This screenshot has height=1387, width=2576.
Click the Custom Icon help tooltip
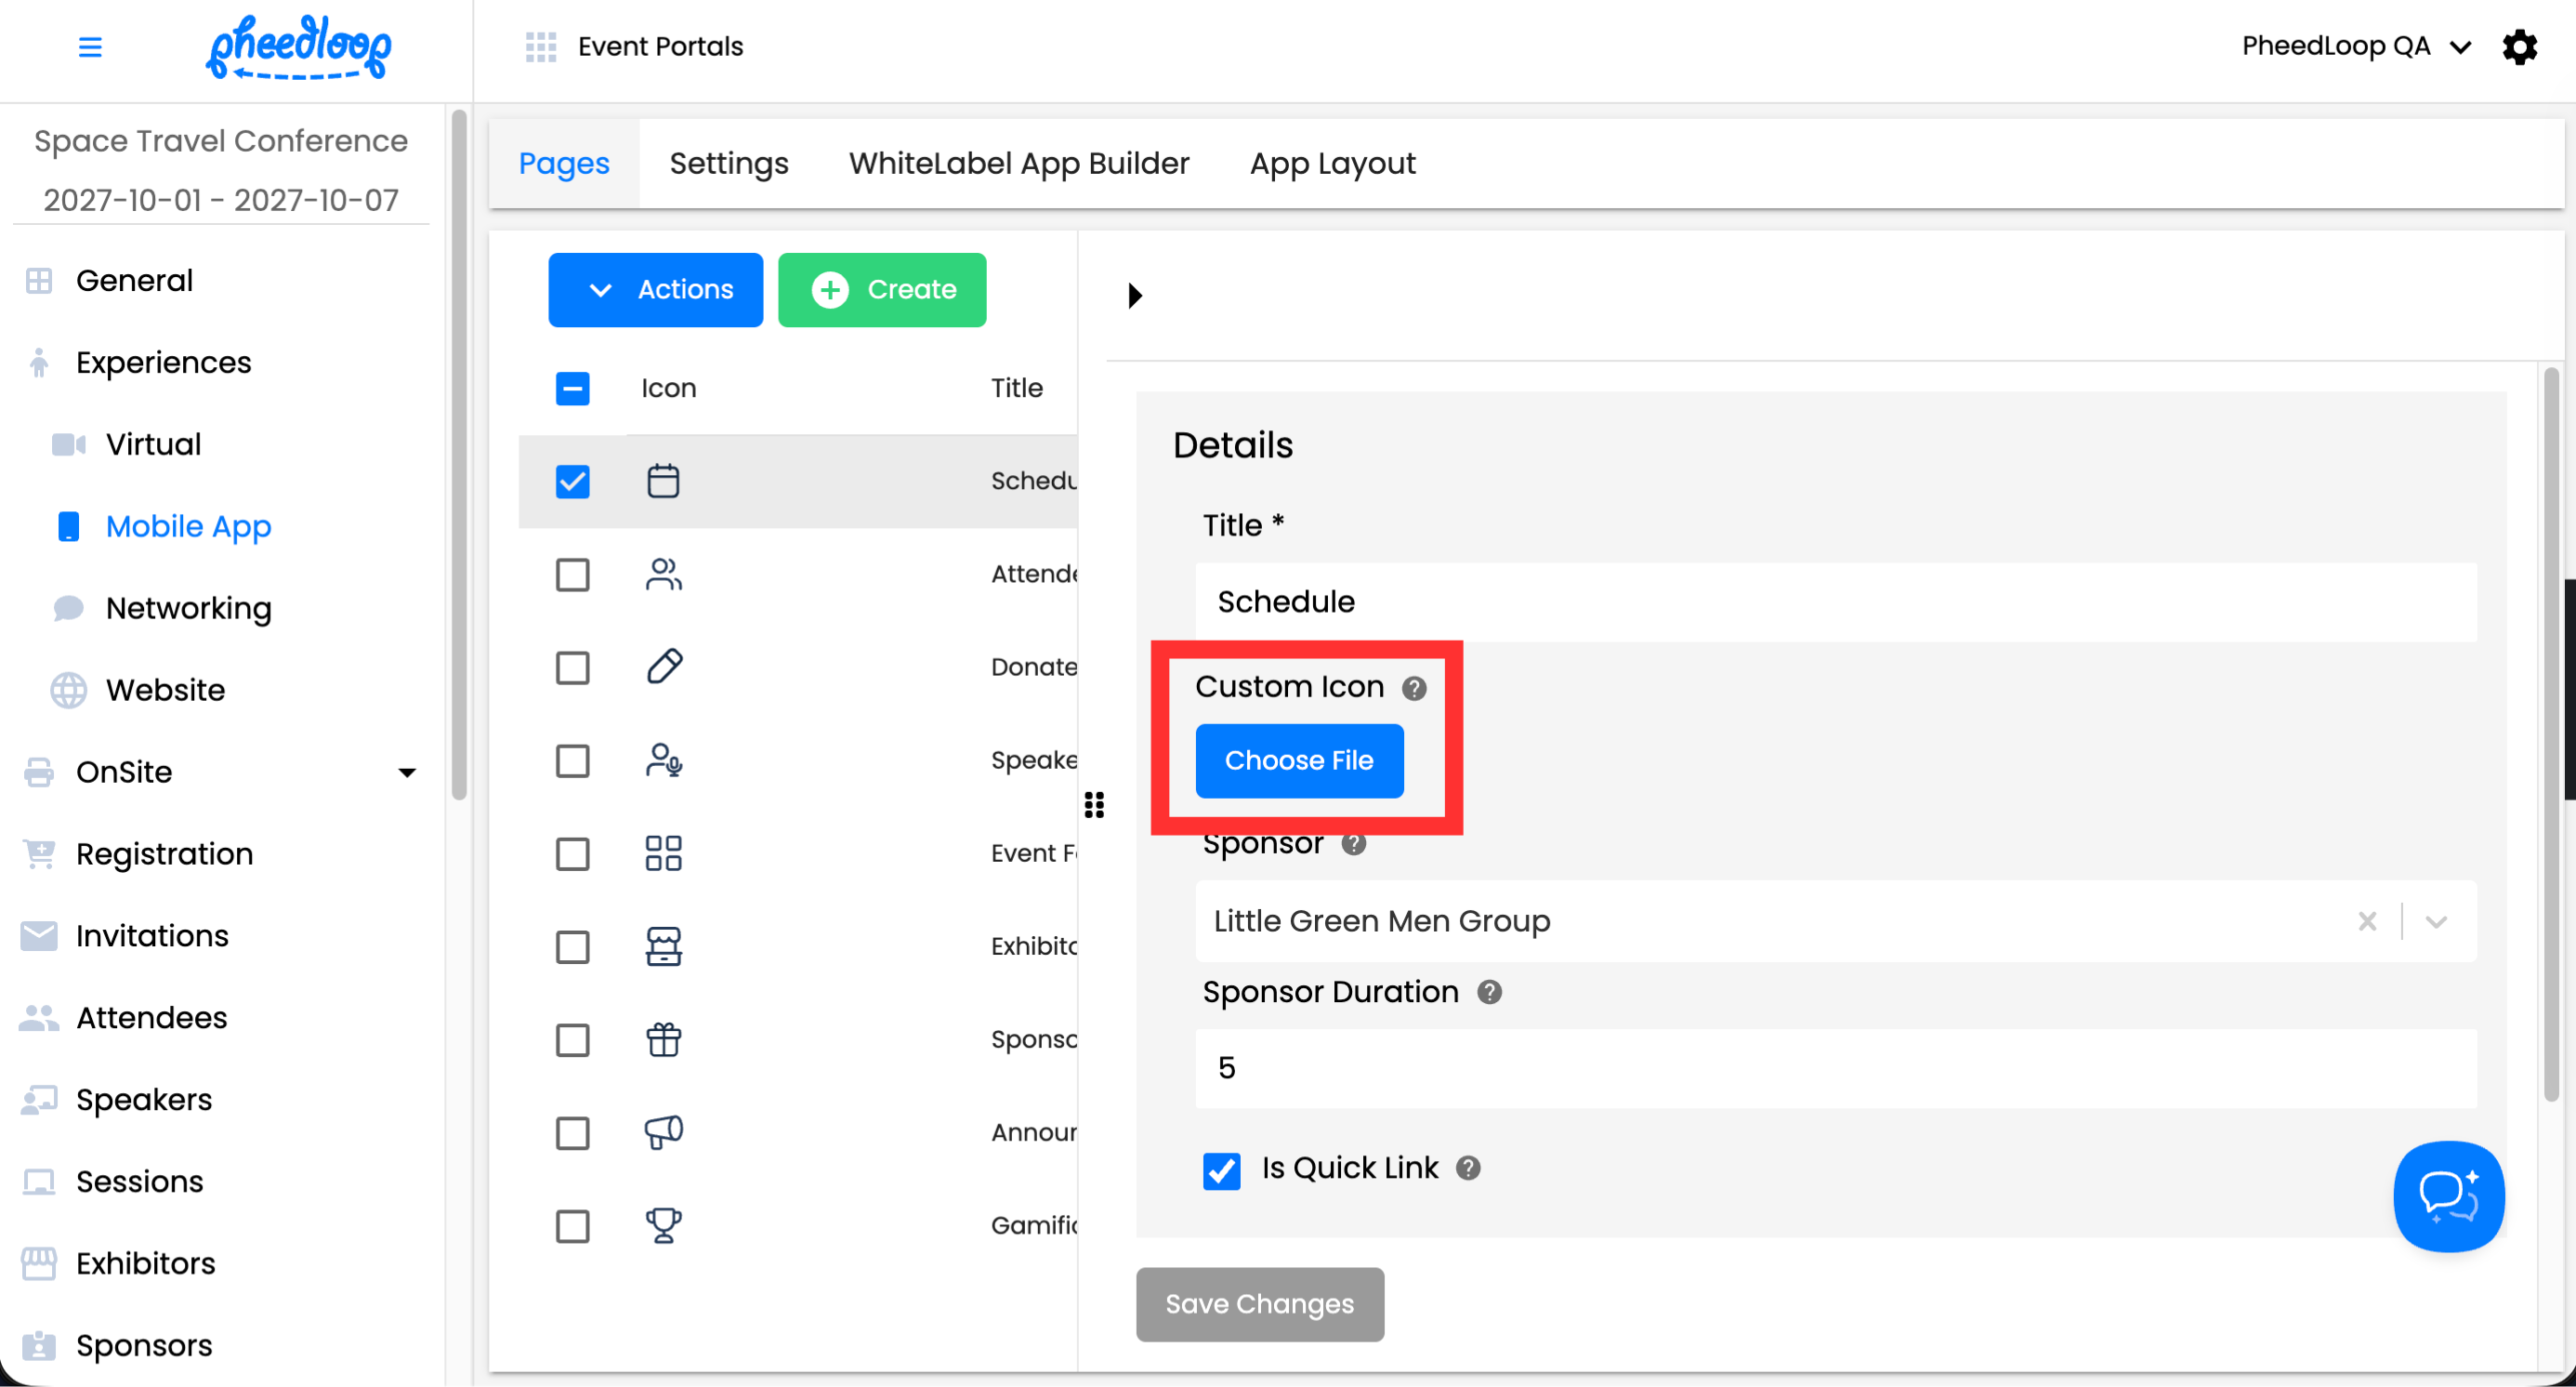[x=1413, y=688]
